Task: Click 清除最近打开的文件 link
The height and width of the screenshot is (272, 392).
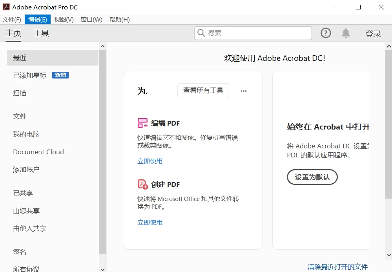Action: (337, 267)
